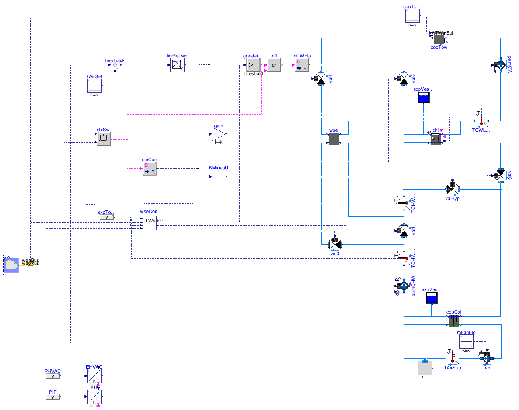Select the TAirSup temperature sensor
This screenshot has width=519, height=410.
(x=452, y=358)
